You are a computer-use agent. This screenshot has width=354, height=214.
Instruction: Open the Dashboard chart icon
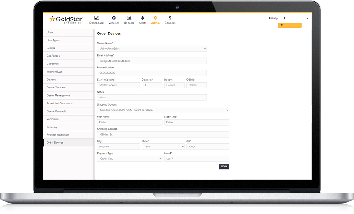pos(96,18)
